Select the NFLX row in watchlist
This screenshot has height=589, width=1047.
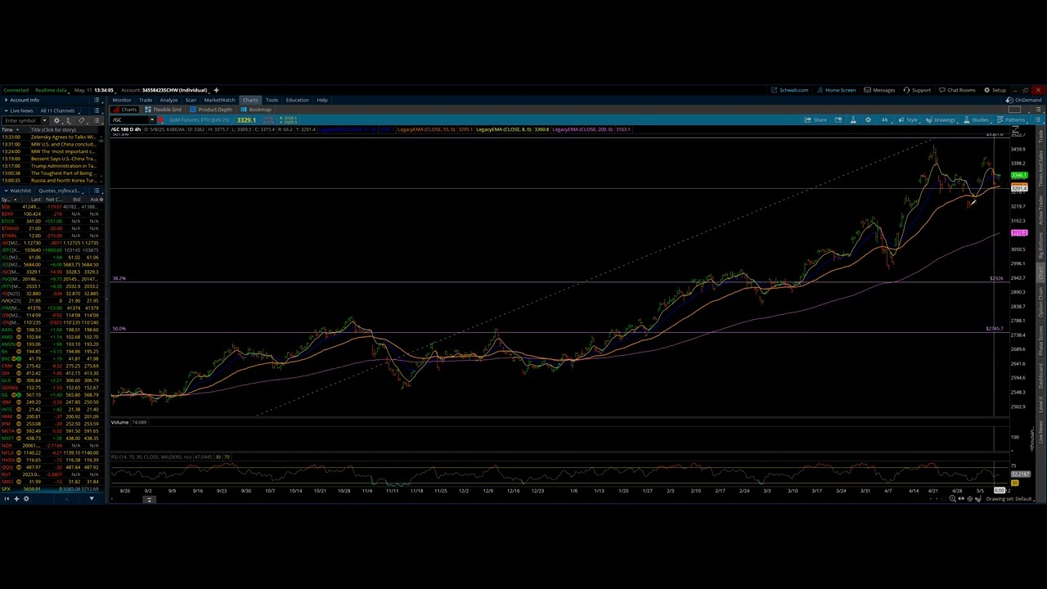click(x=51, y=452)
